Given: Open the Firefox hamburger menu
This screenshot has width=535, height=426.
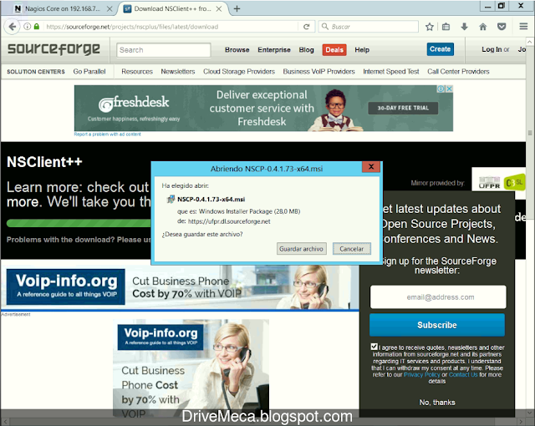Looking at the screenshot, I should click(523, 27).
